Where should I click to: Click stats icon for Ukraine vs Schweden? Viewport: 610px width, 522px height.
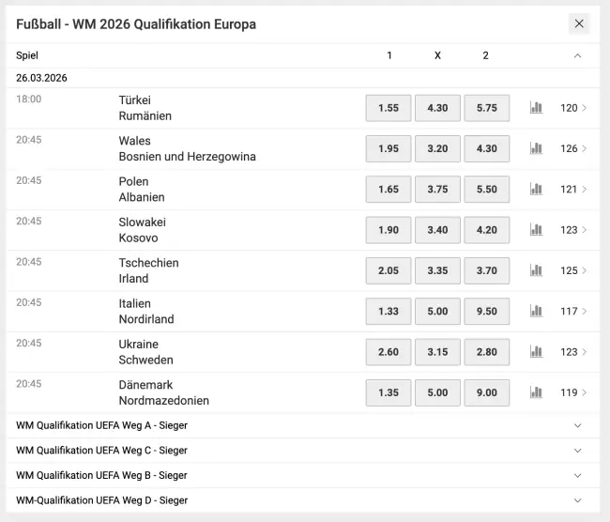coord(536,351)
